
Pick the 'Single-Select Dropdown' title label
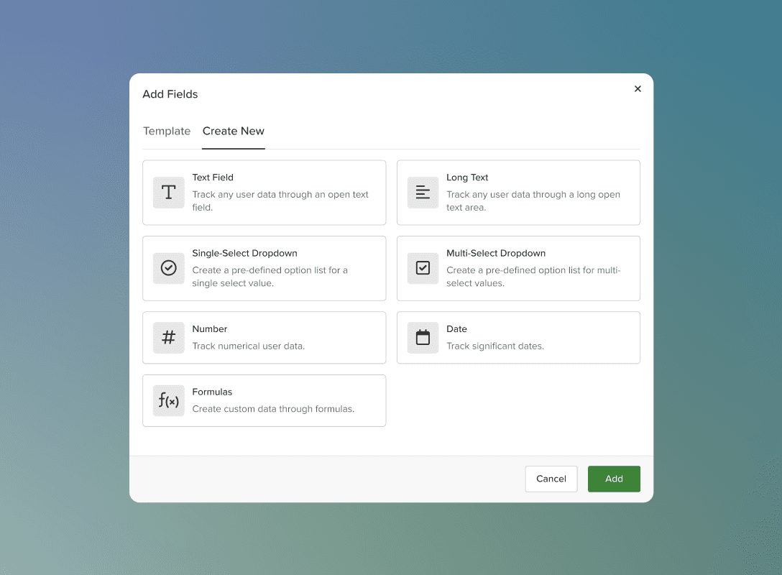pos(244,253)
